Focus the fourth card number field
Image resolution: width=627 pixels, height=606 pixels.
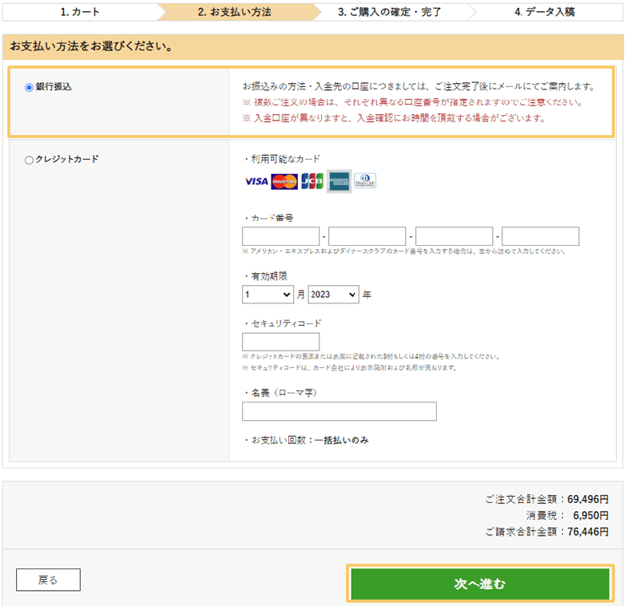tap(541, 236)
